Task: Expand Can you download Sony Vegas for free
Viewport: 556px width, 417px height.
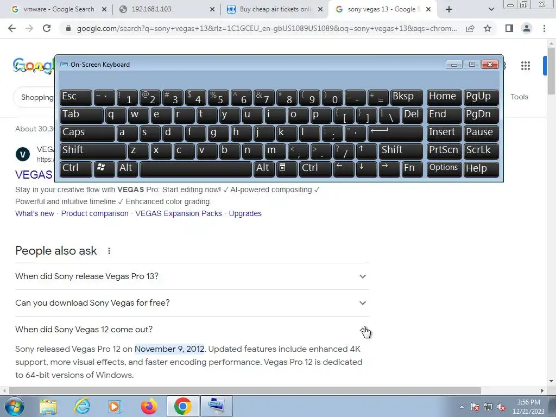Action: (x=192, y=303)
